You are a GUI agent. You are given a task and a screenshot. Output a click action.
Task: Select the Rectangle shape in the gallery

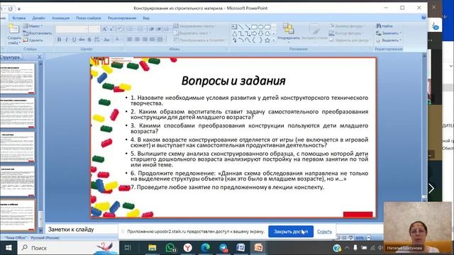tap(254, 27)
